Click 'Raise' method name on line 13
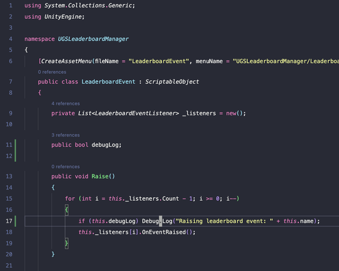 (100, 176)
